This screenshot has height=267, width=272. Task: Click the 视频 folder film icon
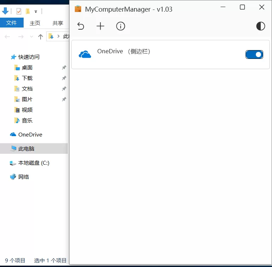[17, 110]
